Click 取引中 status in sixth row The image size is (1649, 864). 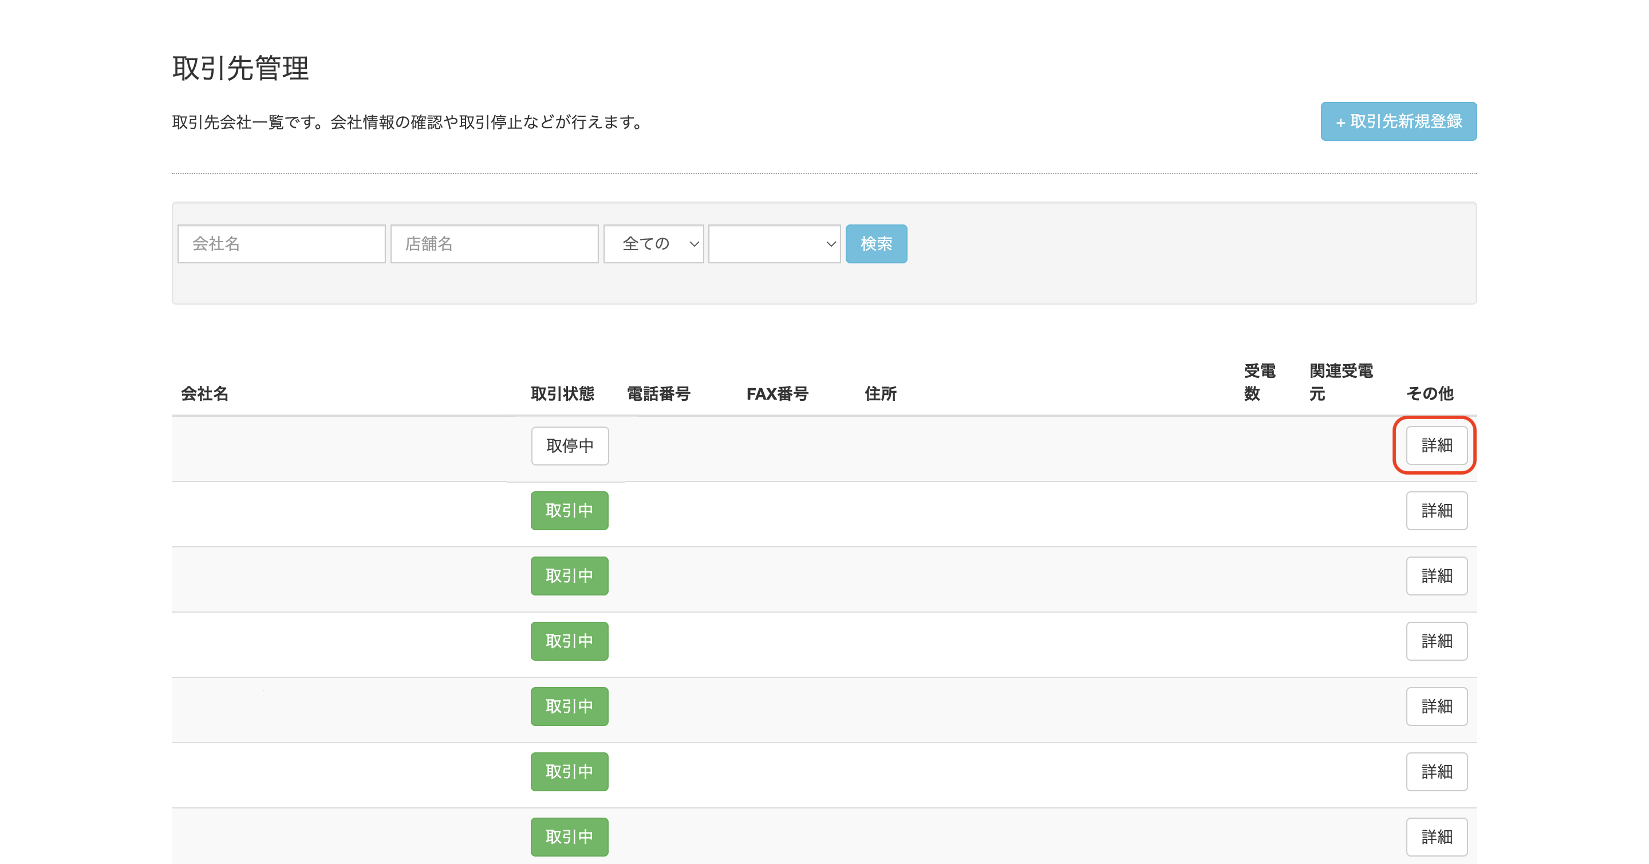[x=569, y=772]
